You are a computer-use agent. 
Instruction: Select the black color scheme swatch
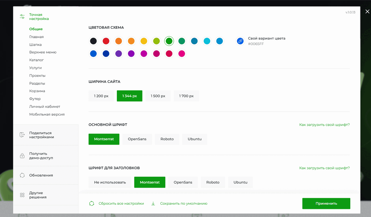93,41
